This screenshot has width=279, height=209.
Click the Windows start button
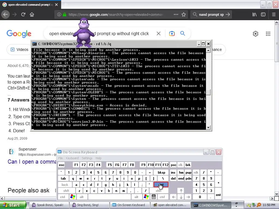pos(13,205)
